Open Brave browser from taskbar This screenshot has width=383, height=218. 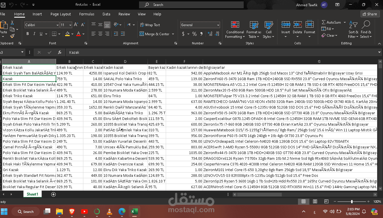[72, 211]
